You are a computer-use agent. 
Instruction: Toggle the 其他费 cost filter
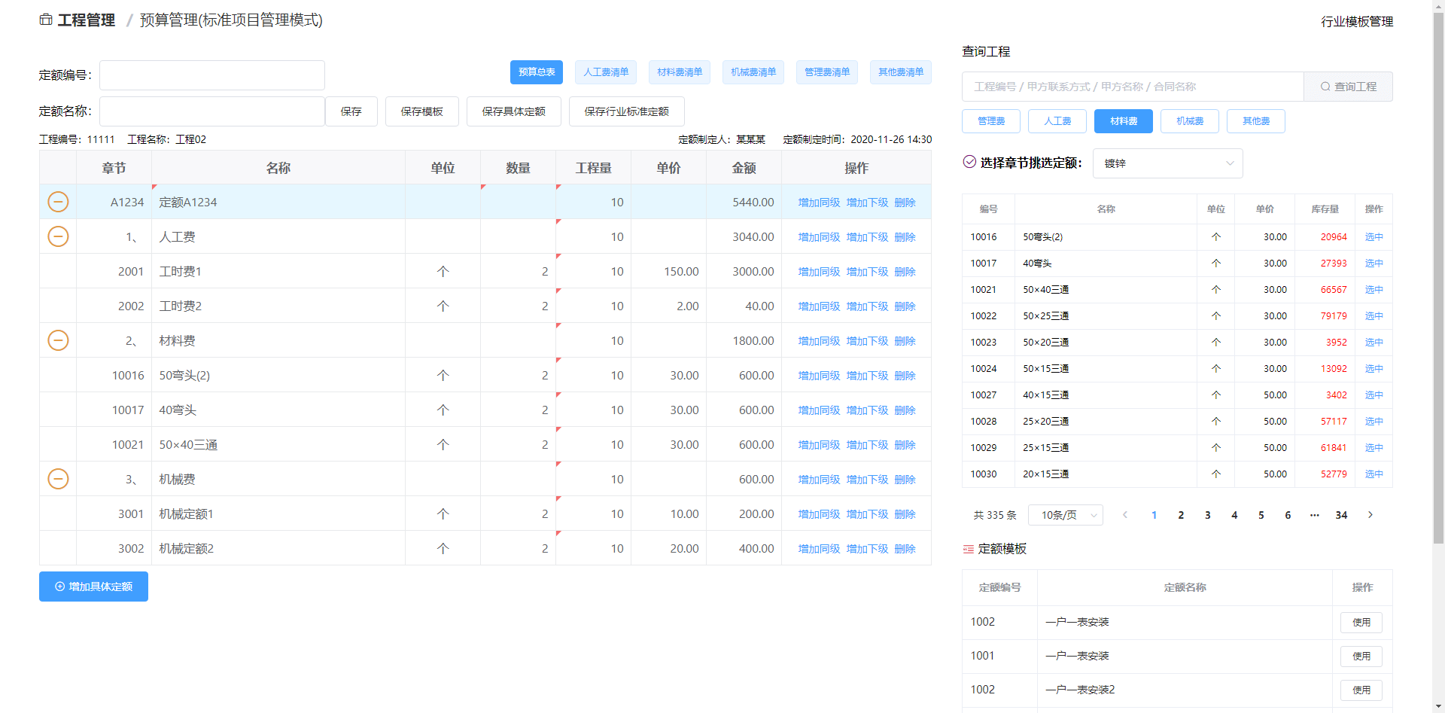(1255, 120)
